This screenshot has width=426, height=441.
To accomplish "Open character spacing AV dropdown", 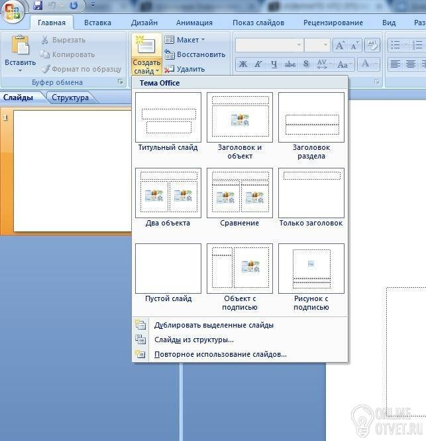I will 324,64.
